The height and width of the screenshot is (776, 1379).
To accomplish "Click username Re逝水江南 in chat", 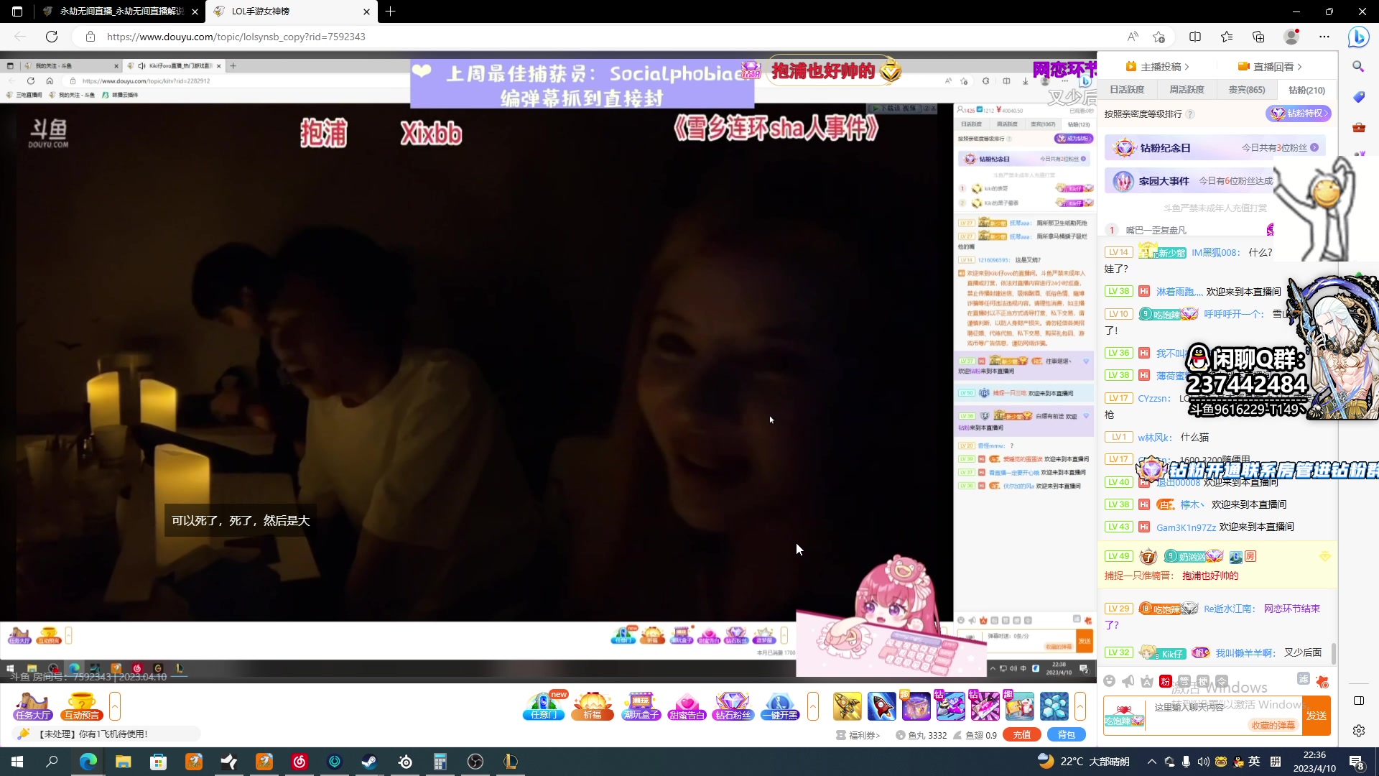I will (1229, 609).
